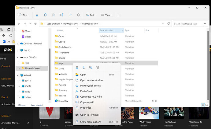Open the New dropdown in the toolbar
The image size is (211, 129).
(24, 15)
